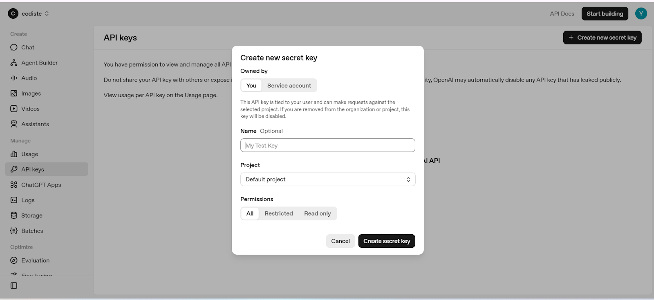Open the Agent Builder icon

[x=14, y=63]
